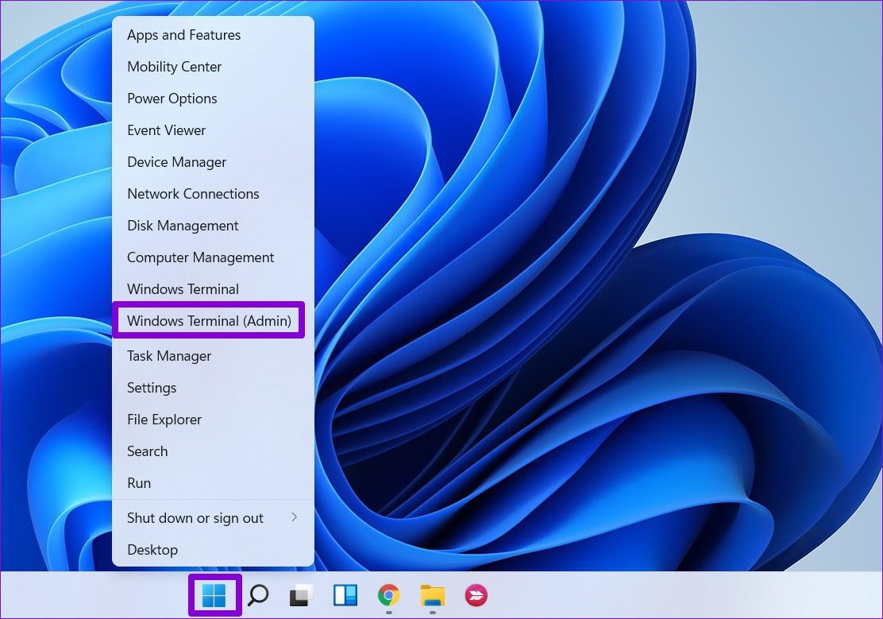
Task: Open Task View from the taskbar
Action: coord(301,595)
